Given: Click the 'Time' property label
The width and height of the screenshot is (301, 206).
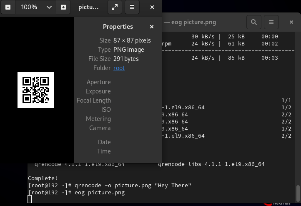Looking at the screenshot, I should (104, 151).
